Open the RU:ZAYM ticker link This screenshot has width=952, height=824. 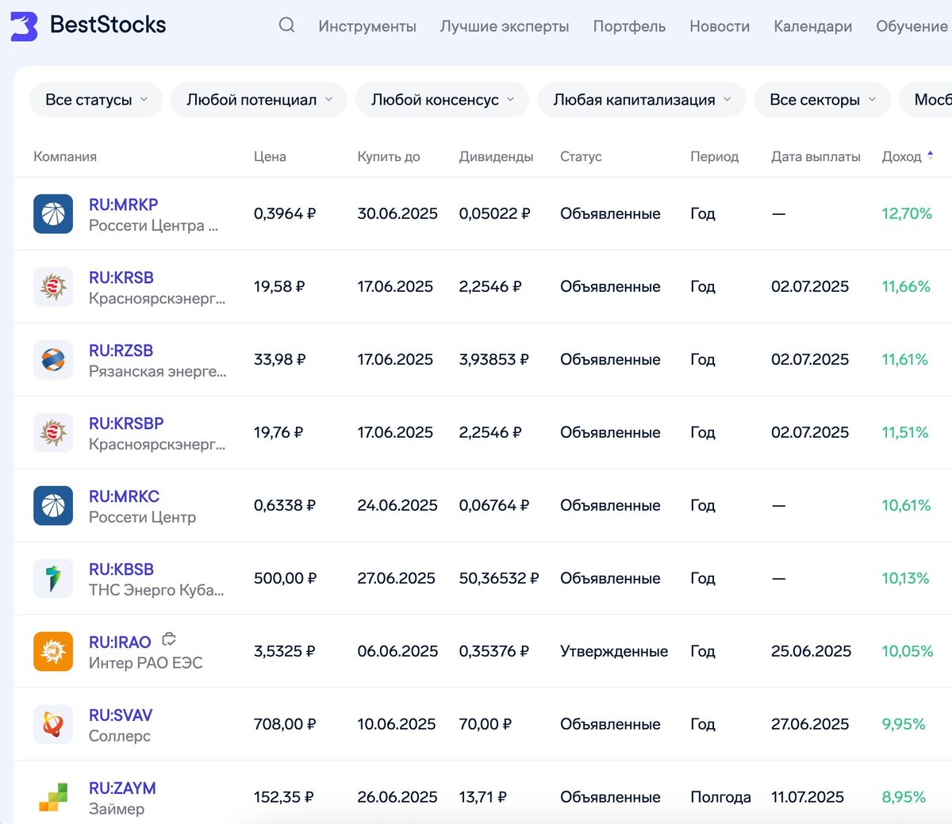pos(122,788)
